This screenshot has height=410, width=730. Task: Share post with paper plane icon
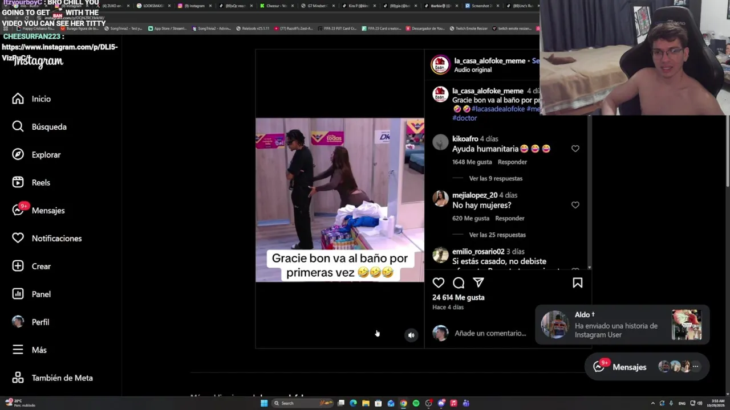478,282
